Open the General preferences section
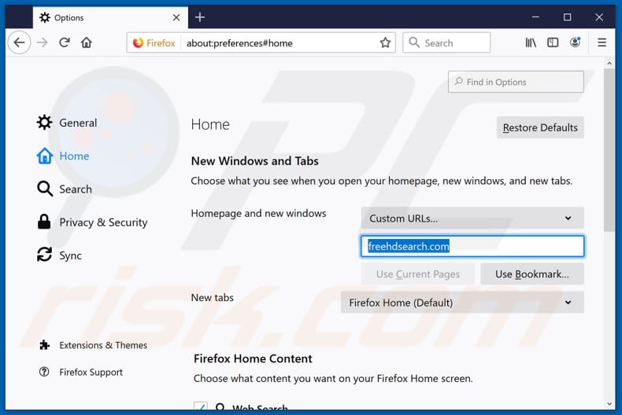 (77, 123)
